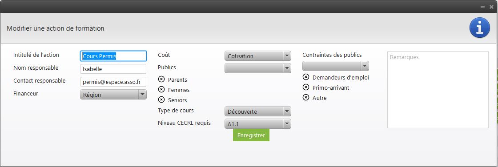
Task: Close the dialog with the x icon
Action: click(492, 7)
